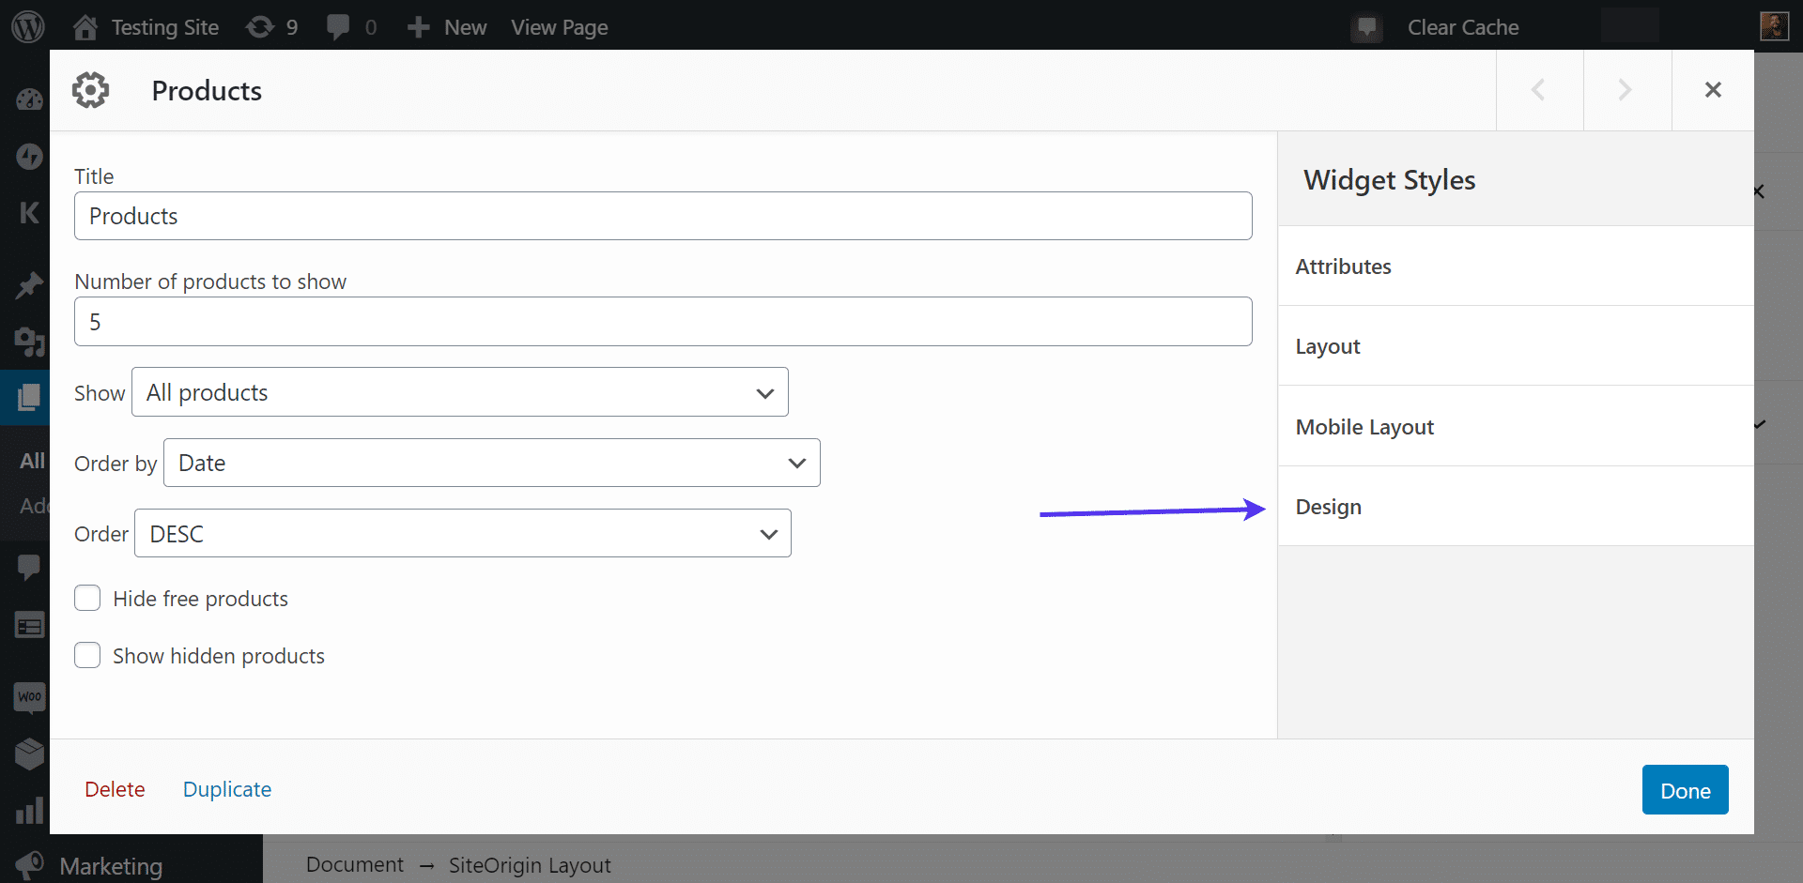Enable the Hide free products checkbox

click(86, 598)
